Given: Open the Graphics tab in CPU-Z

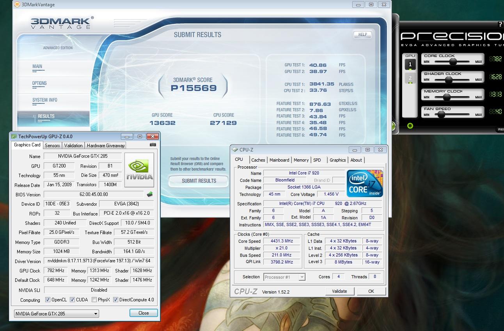Looking at the screenshot, I should [x=338, y=160].
